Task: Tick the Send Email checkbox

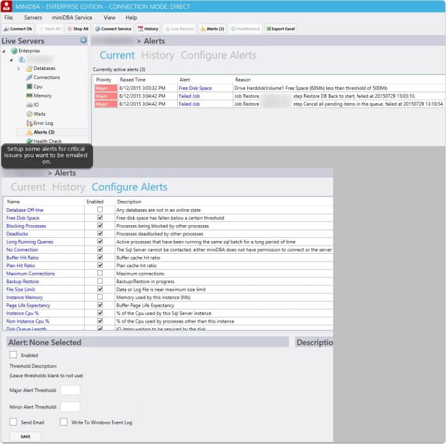Action: click(13, 422)
